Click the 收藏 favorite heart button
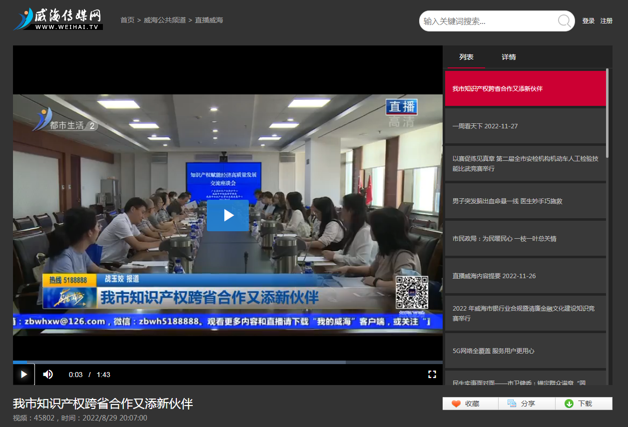The image size is (628, 427). [470, 404]
